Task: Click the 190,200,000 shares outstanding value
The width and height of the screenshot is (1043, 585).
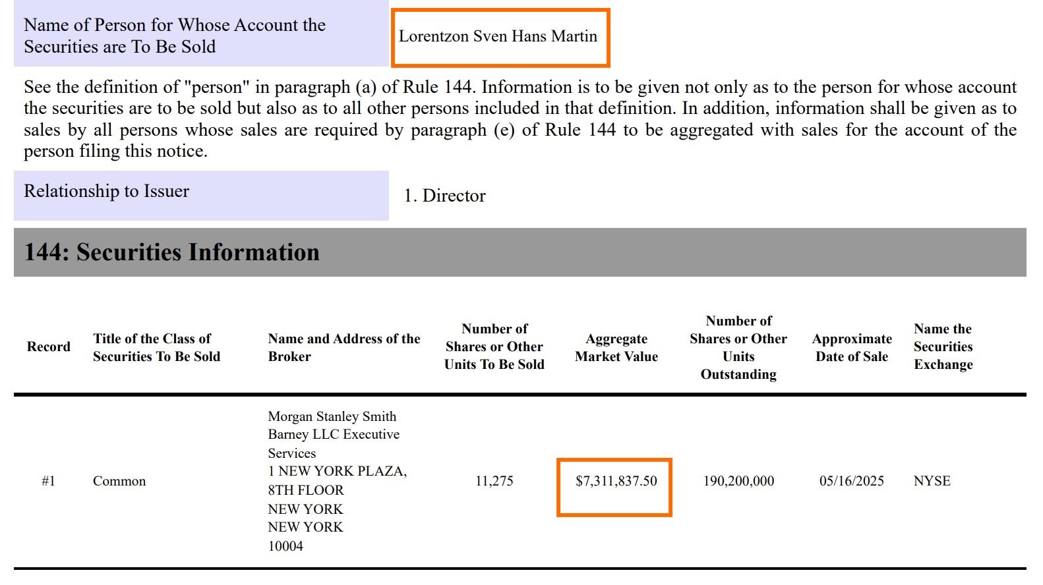Action: click(738, 482)
